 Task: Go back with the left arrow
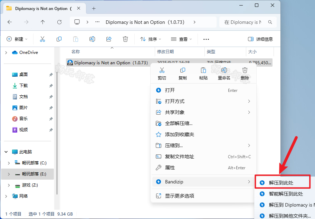pyautogui.click(x=10, y=22)
